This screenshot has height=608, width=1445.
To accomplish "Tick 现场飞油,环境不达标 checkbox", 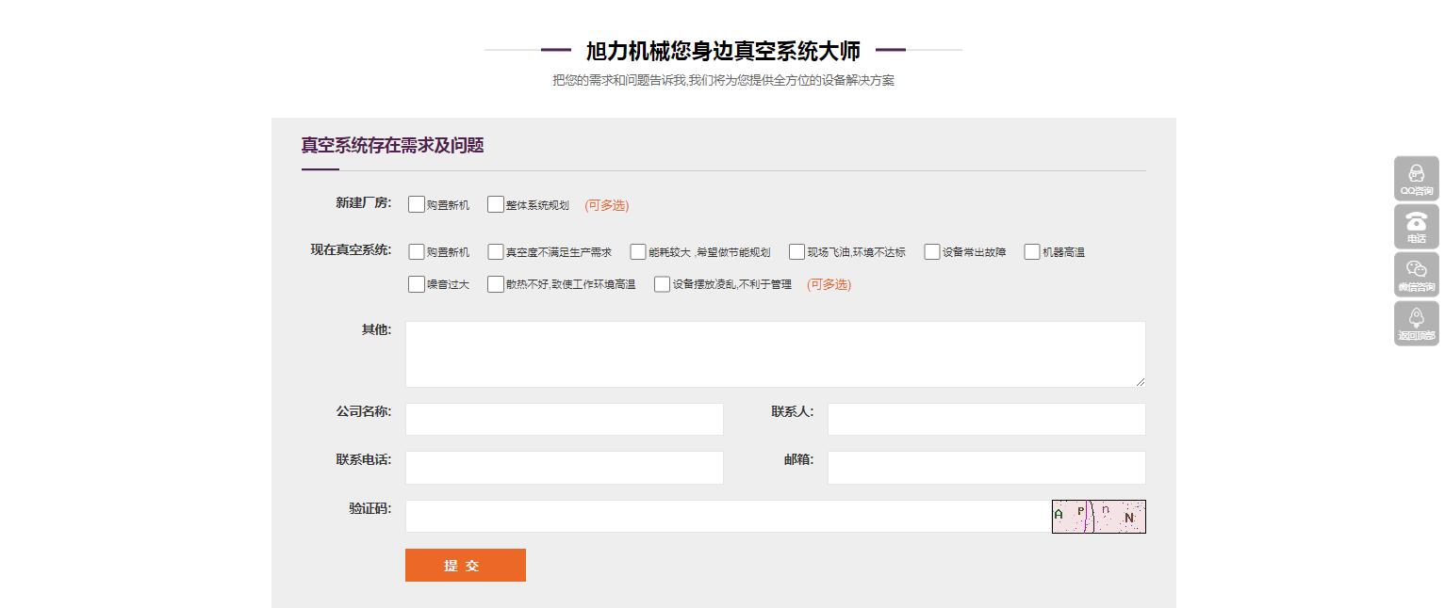I will (797, 251).
